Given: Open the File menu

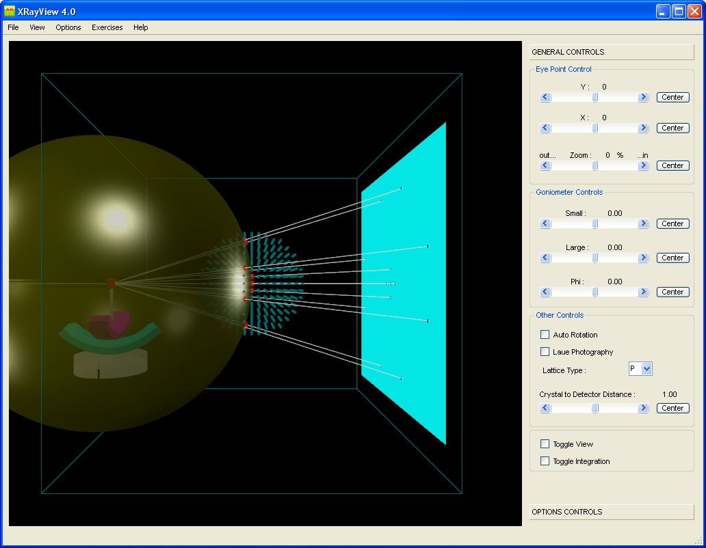Looking at the screenshot, I should tap(13, 27).
